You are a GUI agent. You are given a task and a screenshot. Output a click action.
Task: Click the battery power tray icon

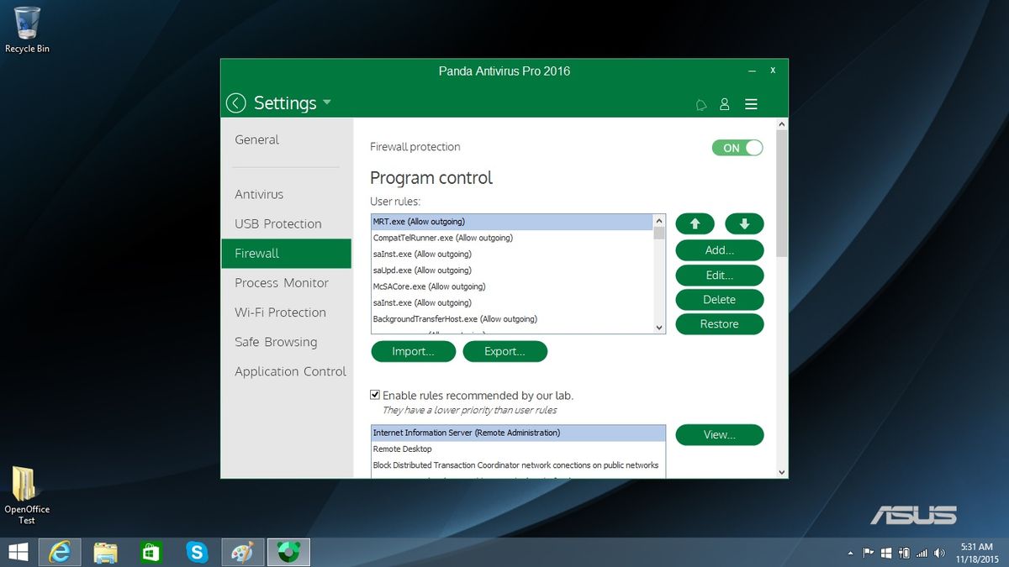click(904, 553)
